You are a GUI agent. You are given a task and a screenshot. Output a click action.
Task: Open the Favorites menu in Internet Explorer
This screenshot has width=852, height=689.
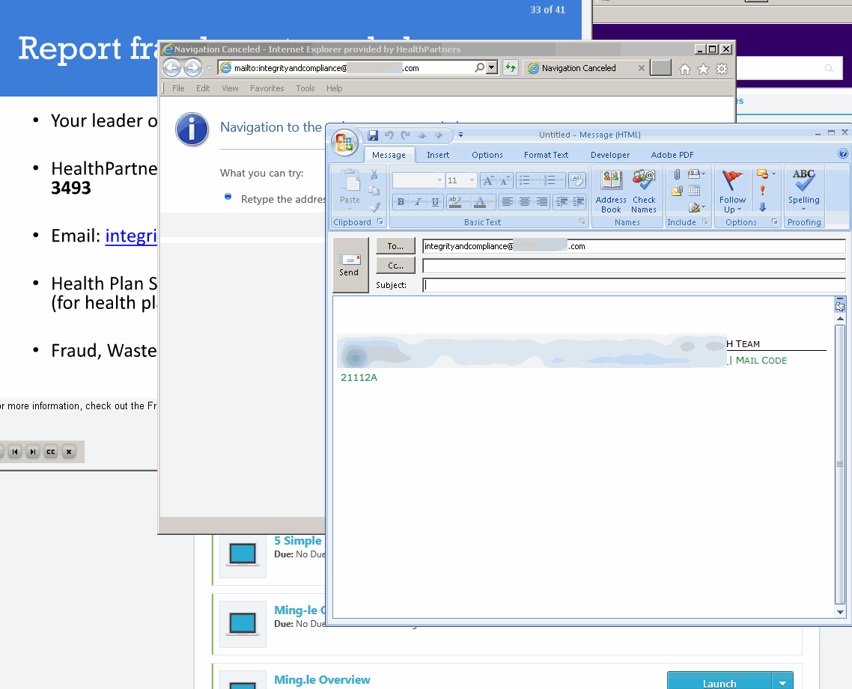pos(267,88)
